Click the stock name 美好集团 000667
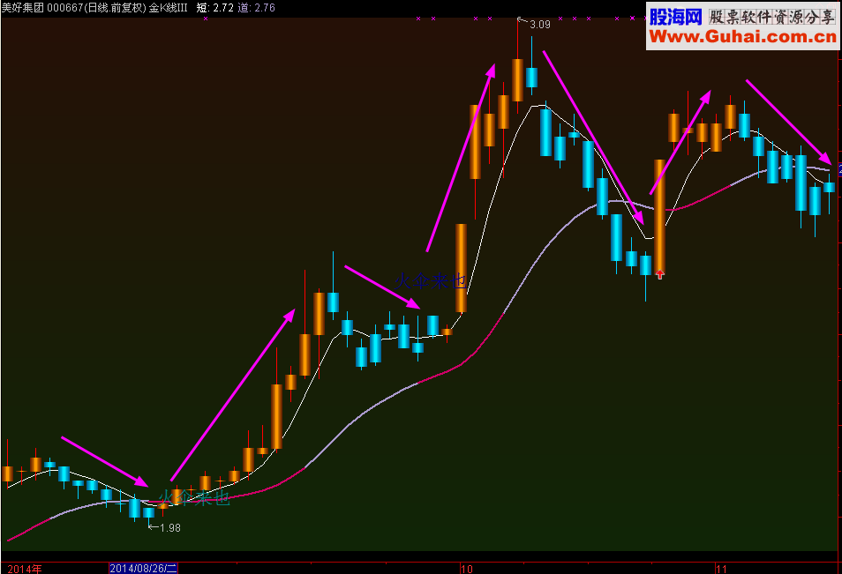This screenshot has height=574, width=842. click(43, 8)
